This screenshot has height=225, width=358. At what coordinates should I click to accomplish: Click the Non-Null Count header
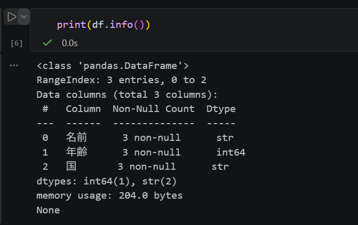coord(153,109)
